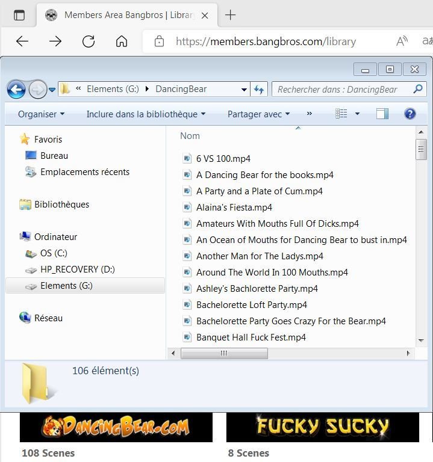The height and width of the screenshot is (462, 433).
Task: Maximize the Explorer window
Action: [390, 70]
